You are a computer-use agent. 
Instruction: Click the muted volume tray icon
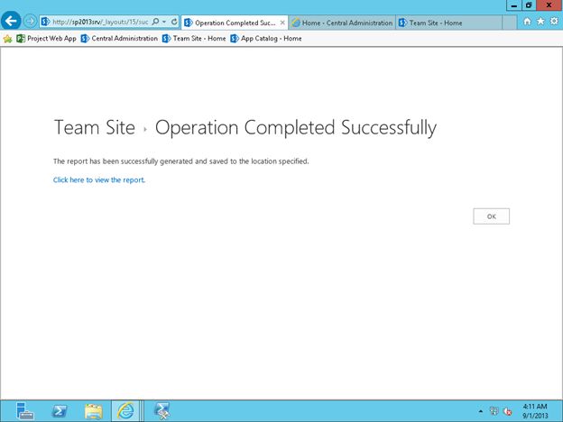tap(508, 411)
